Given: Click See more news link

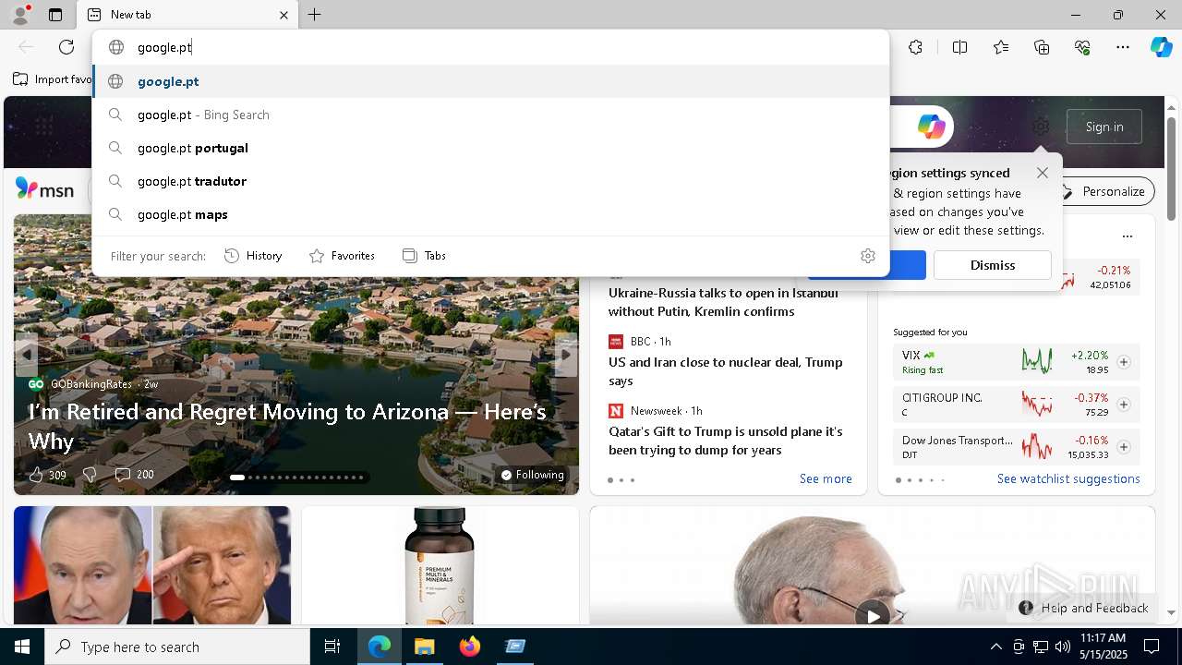Looking at the screenshot, I should pyautogui.click(x=826, y=478).
